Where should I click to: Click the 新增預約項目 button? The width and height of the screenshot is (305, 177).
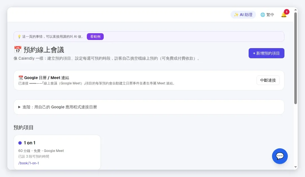click(x=266, y=53)
